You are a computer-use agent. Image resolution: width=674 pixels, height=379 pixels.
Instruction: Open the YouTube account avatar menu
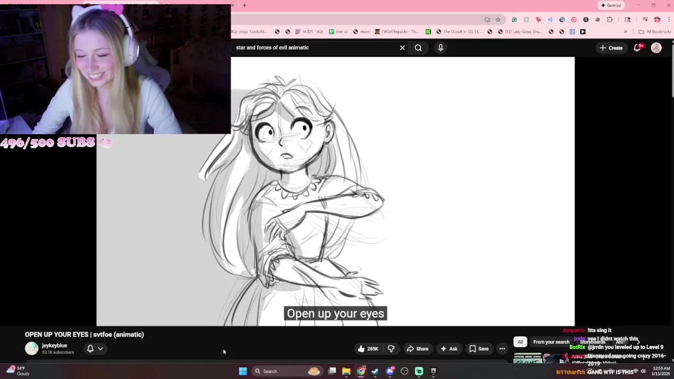point(656,48)
